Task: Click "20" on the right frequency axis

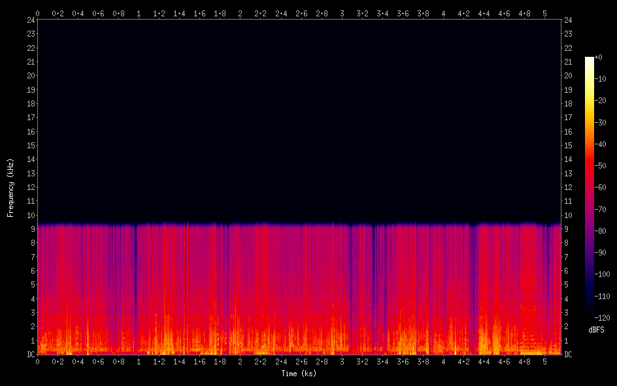Action: (568, 76)
